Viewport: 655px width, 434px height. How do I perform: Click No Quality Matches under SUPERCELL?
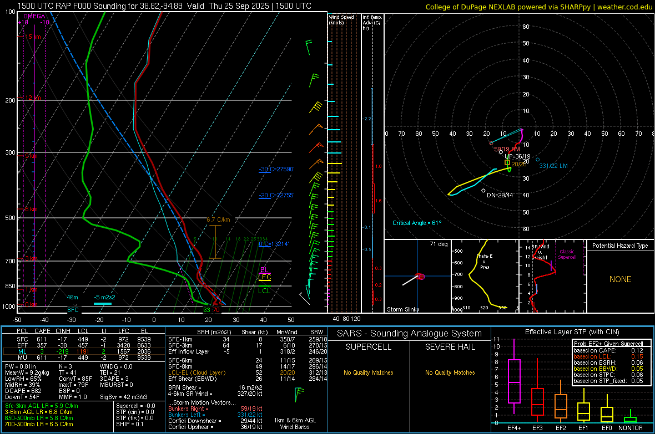click(x=369, y=372)
